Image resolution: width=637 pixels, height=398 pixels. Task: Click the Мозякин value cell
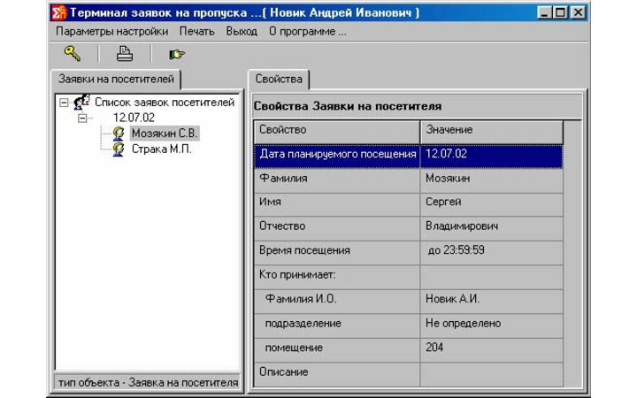pos(492,180)
